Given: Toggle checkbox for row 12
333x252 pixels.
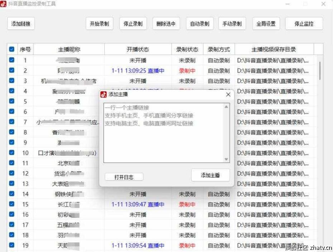Looking at the screenshot, I should [x=12, y=173].
